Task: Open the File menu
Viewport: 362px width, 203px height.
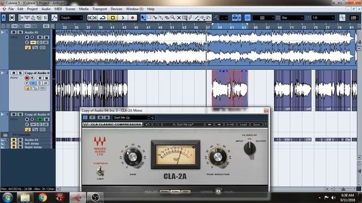Action: click(11, 9)
